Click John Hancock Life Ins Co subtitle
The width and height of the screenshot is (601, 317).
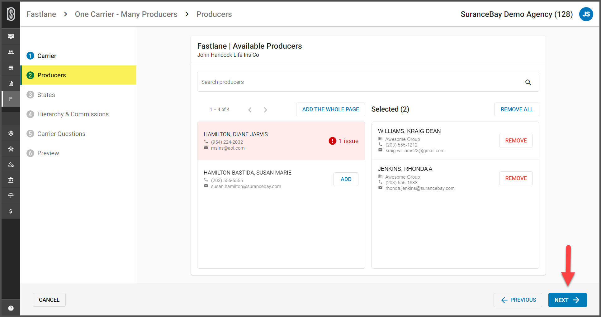click(228, 55)
